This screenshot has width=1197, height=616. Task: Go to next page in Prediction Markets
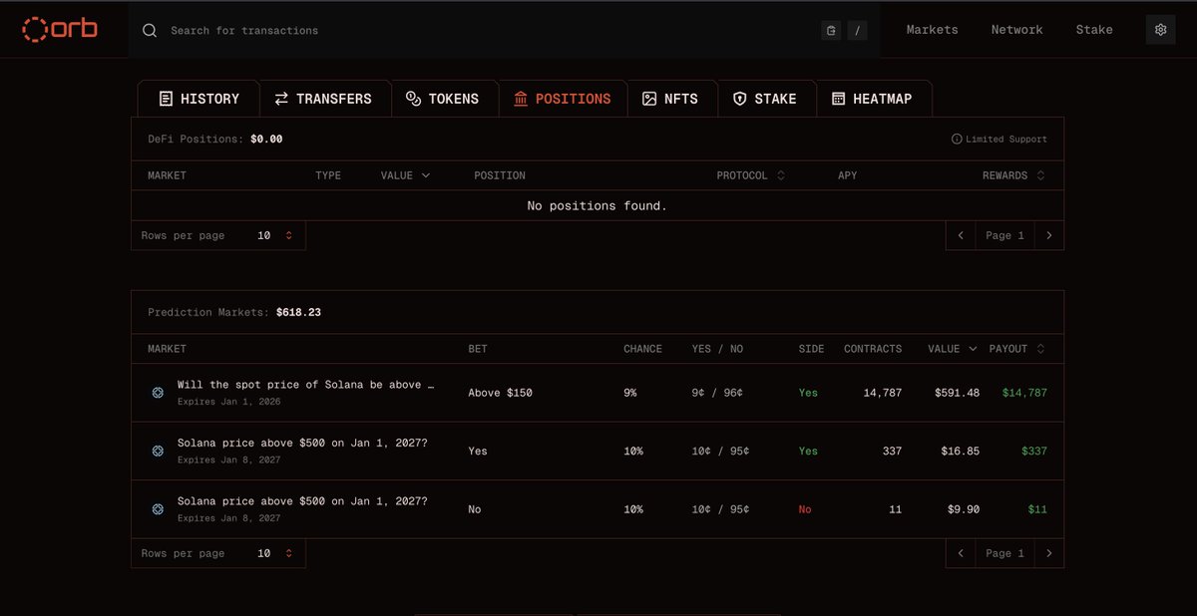pyautogui.click(x=1048, y=553)
